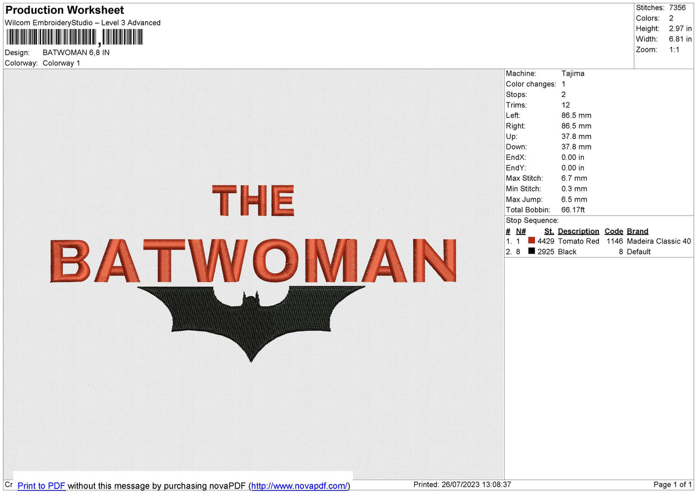
Task: Click the Page 1 of 1 indicator
Action: [x=673, y=485]
